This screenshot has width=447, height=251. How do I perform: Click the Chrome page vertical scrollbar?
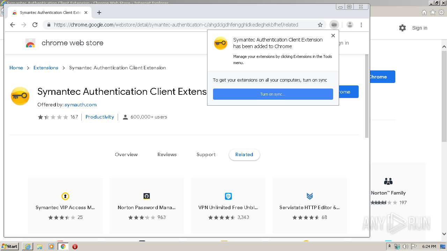click(367, 96)
